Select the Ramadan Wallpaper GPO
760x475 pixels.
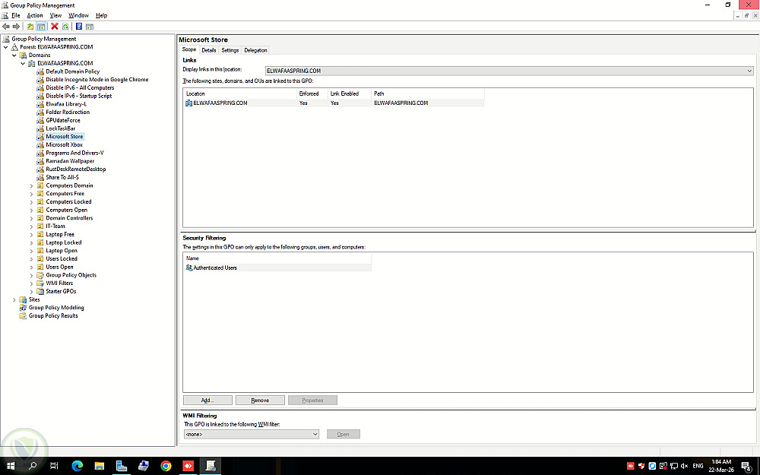[x=70, y=161]
